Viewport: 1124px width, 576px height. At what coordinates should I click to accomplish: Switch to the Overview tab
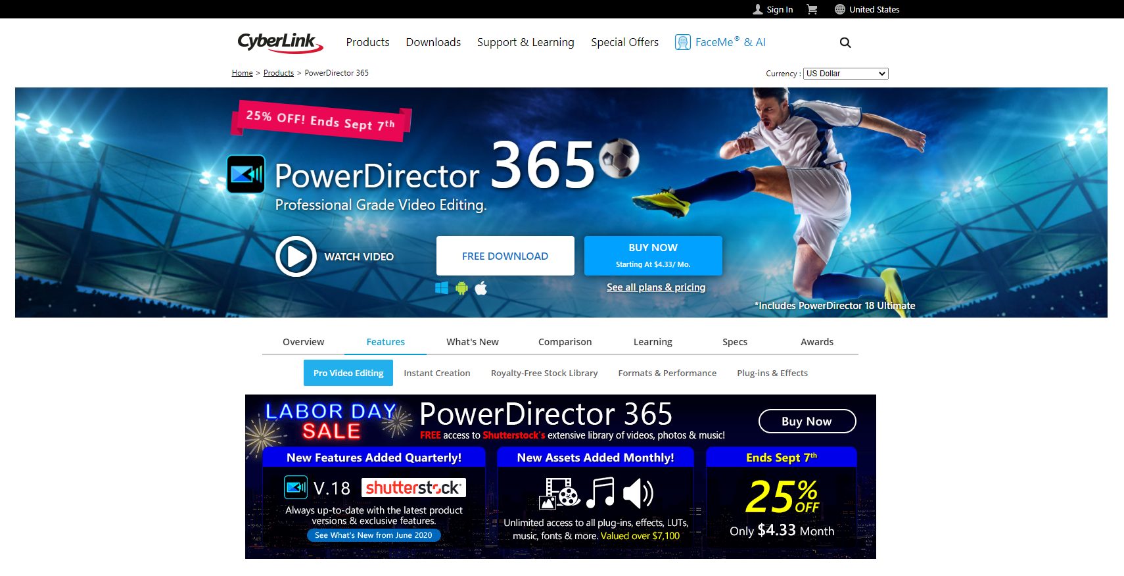pos(303,342)
